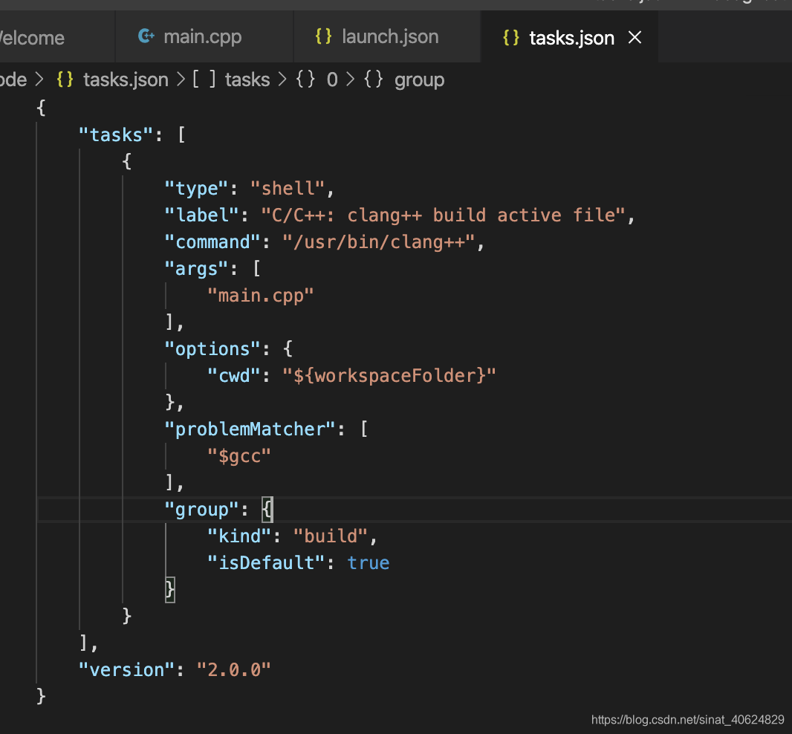Click the "group" key text
The image size is (792, 734).
[x=202, y=510]
